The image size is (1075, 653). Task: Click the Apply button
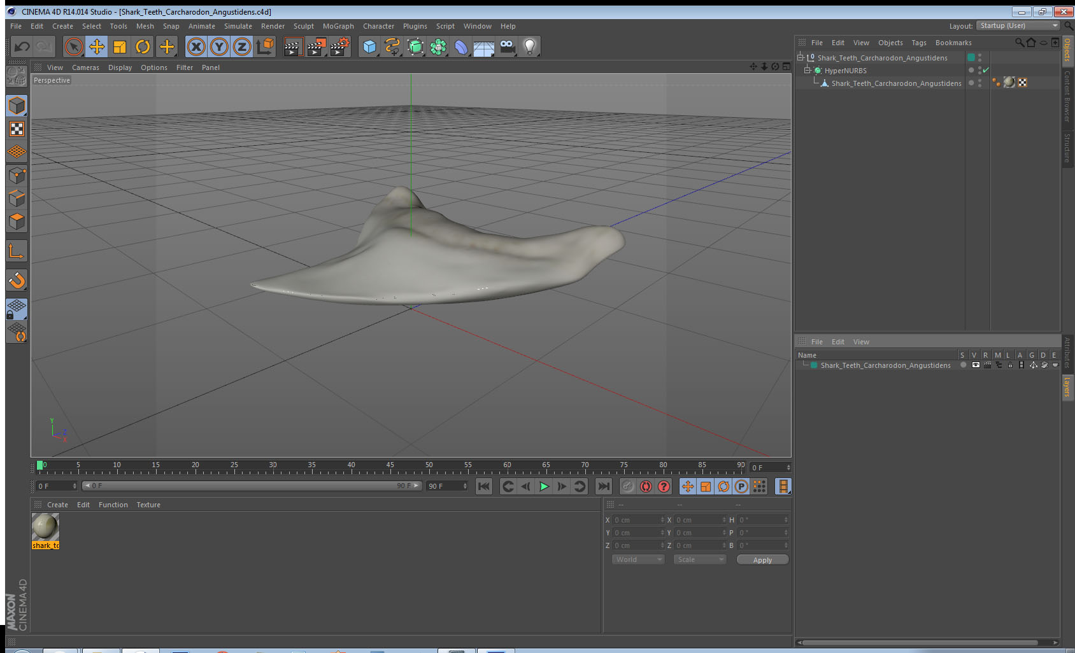pos(762,560)
